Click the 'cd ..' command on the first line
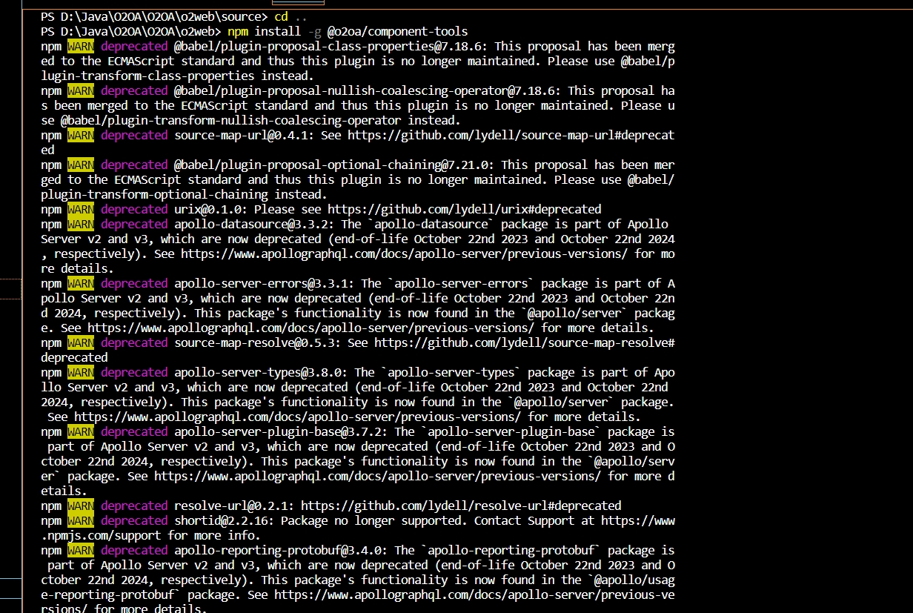The image size is (913, 613). (291, 16)
